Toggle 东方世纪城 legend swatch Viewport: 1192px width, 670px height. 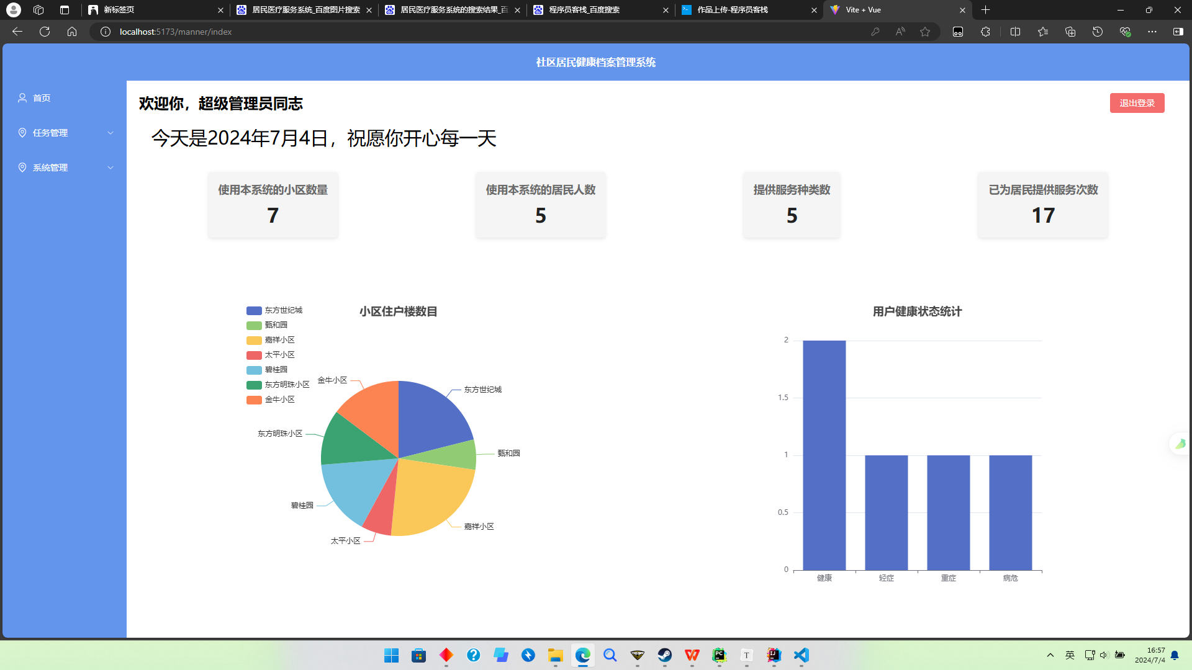pos(254,311)
